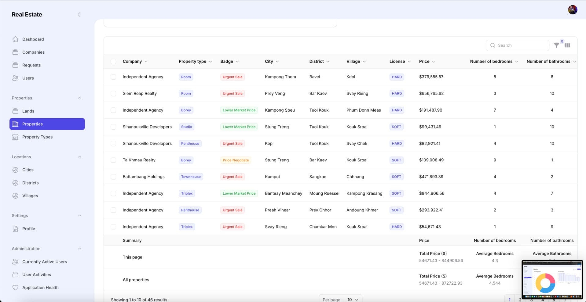
Task: Click the Cities globe icon
Action: click(x=15, y=170)
